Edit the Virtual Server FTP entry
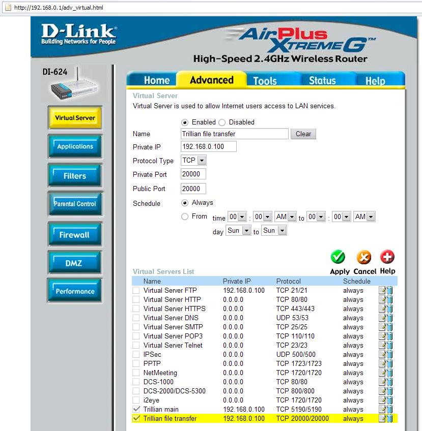Image resolution: width=422 pixels, height=431 pixels. pos(382,290)
